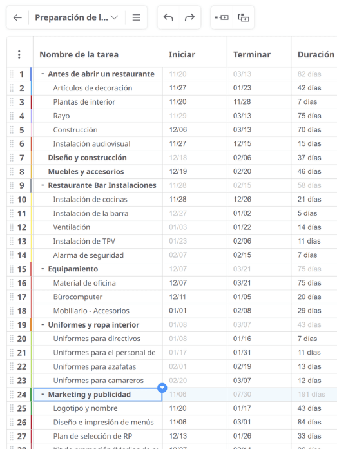Select the Instalación audiovisual task
337x449 pixels.
91,144
